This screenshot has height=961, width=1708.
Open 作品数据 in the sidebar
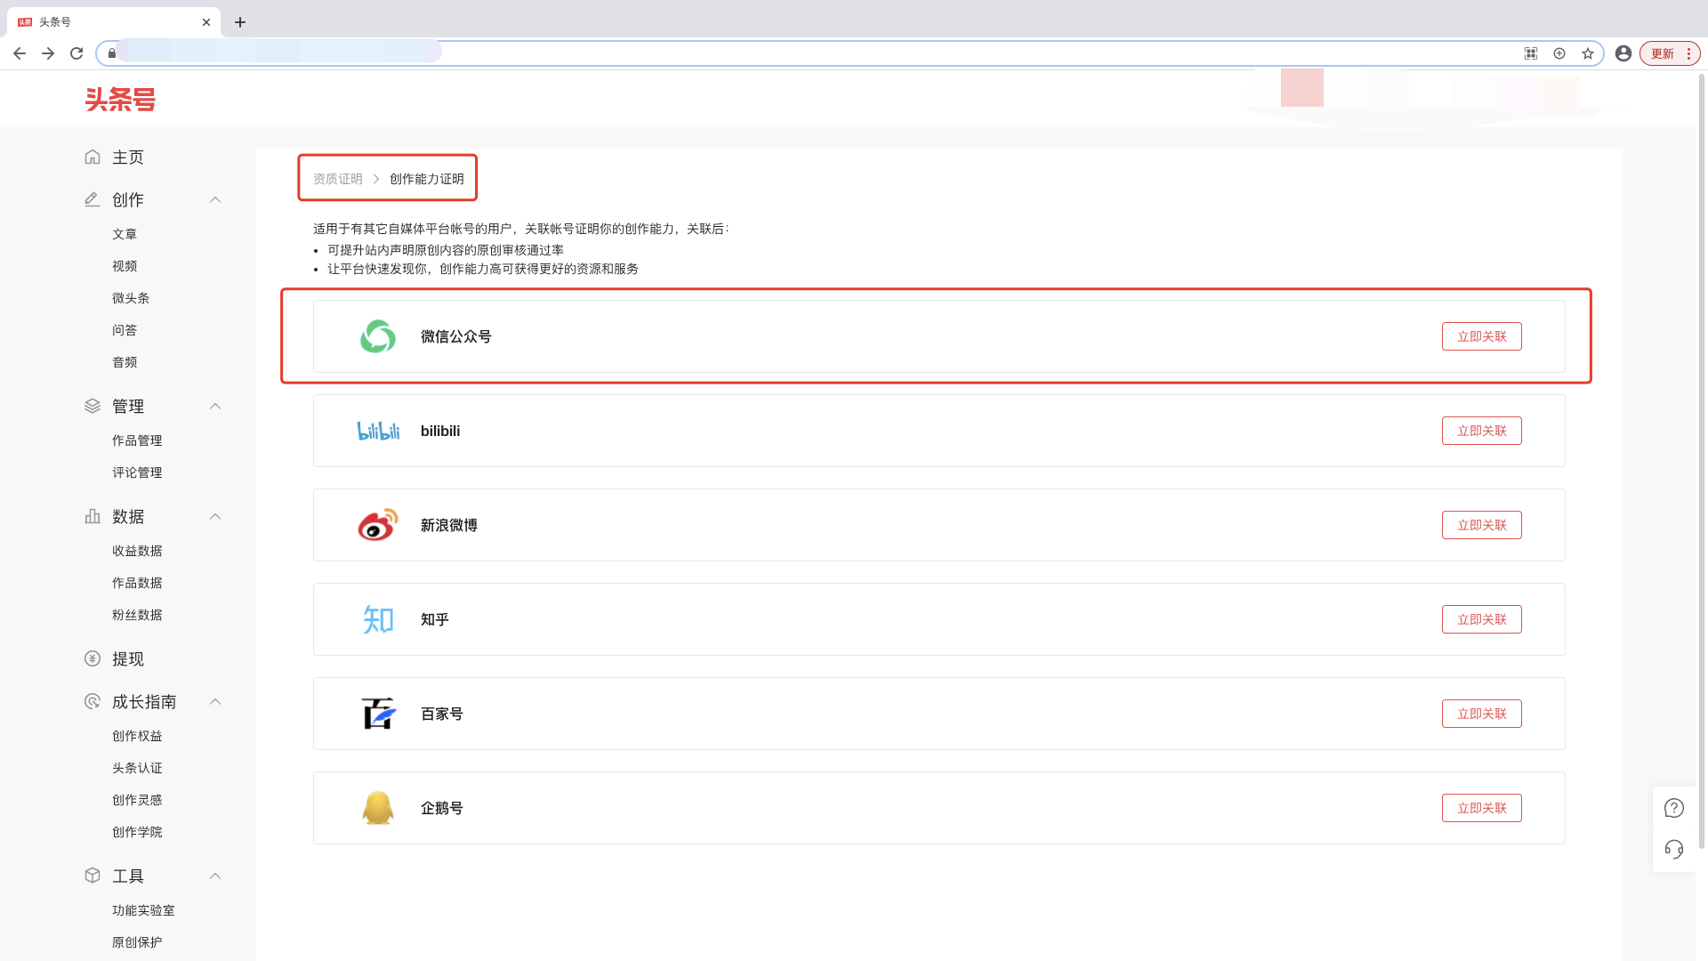tap(137, 583)
